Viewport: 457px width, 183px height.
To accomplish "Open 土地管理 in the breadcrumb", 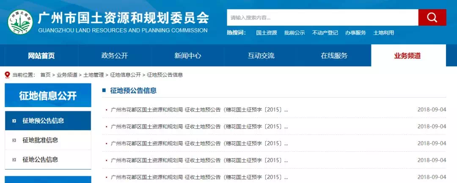I will coord(94,75).
